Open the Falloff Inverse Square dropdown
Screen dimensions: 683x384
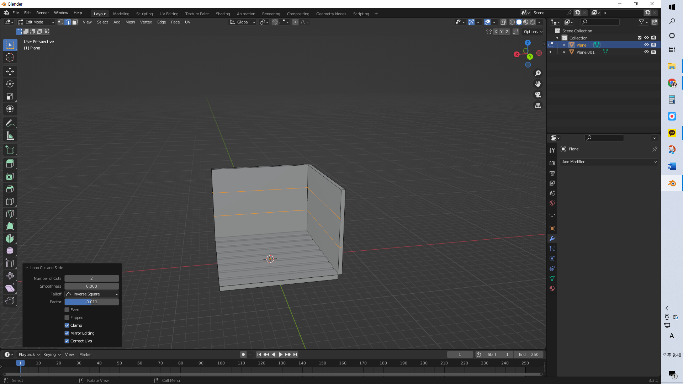[x=92, y=294]
